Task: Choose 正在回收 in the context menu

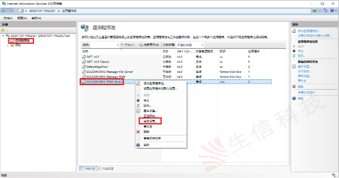Action: (x=161, y=116)
